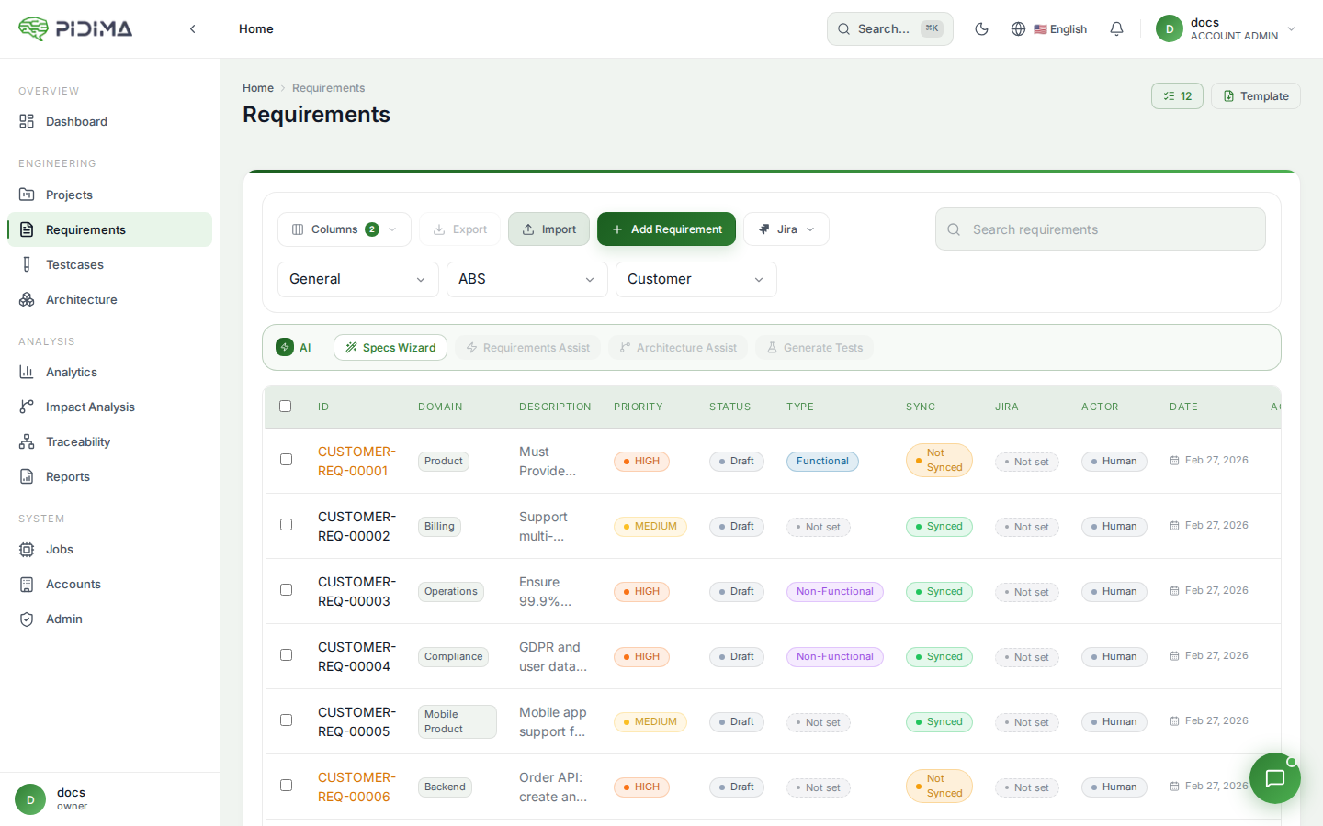Click the docs avatar in header
The height and width of the screenshot is (826, 1323).
click(1169, 28)
